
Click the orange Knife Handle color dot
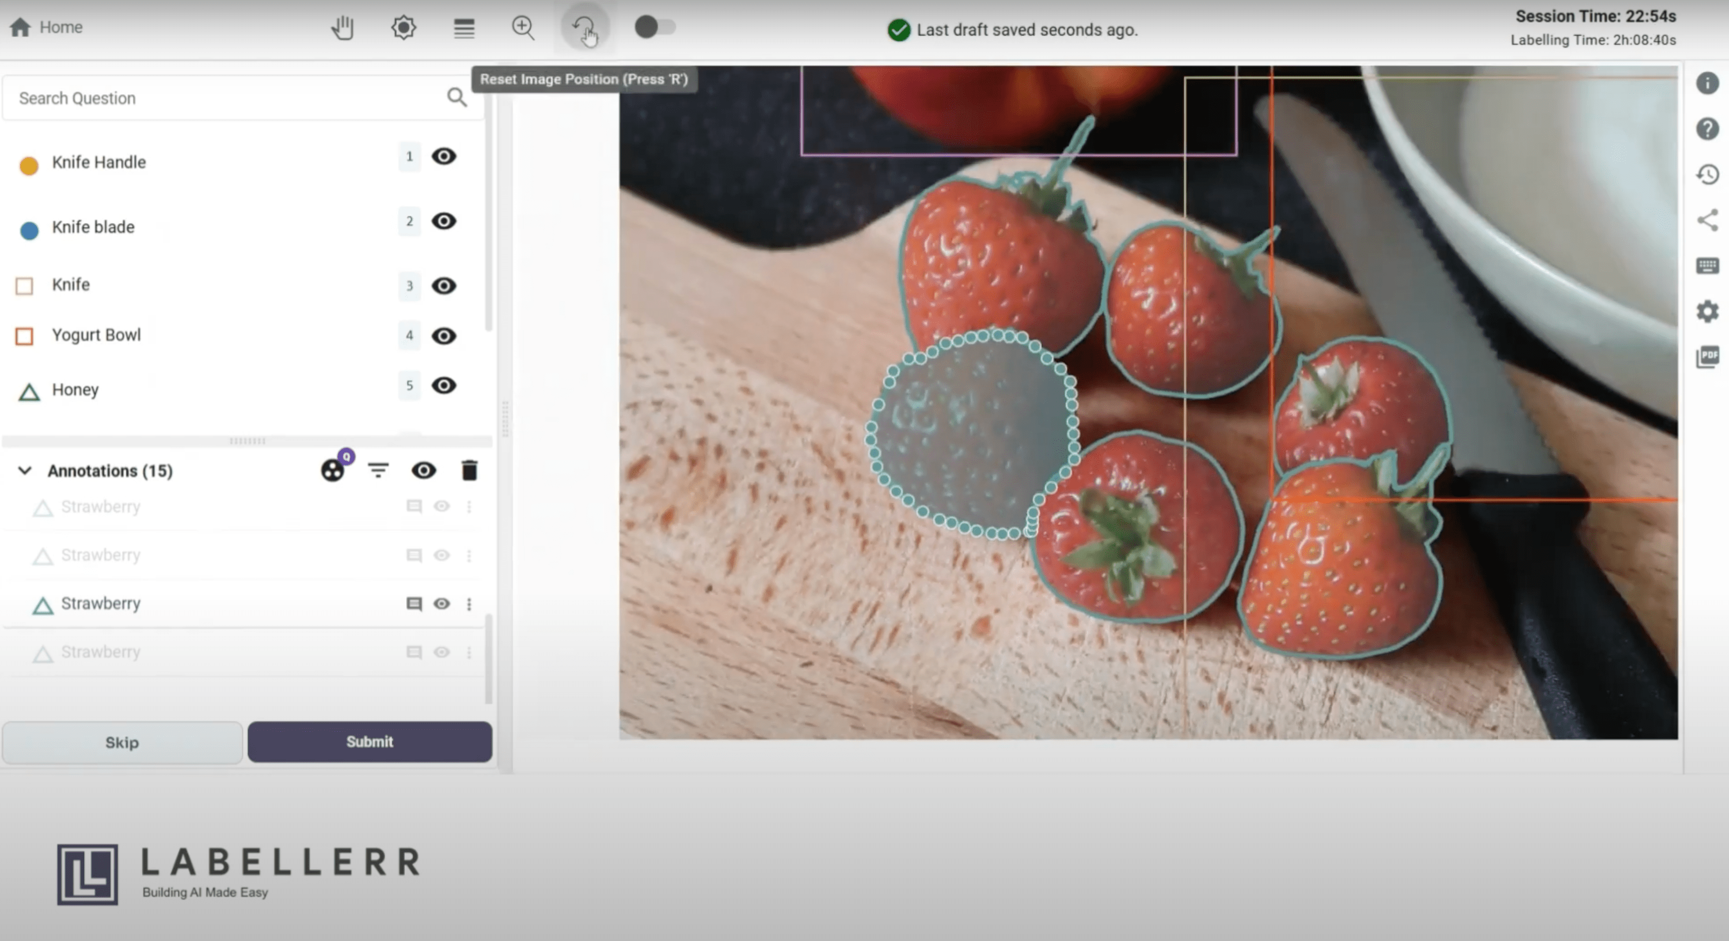tap(29, 165)
